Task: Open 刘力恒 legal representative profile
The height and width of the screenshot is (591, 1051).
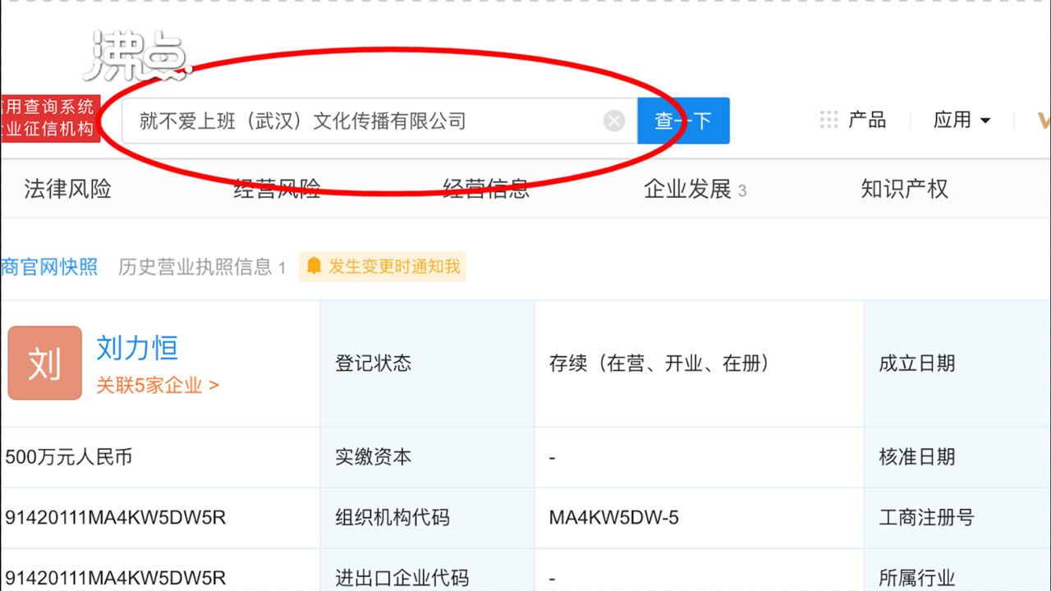Action: 137,348
